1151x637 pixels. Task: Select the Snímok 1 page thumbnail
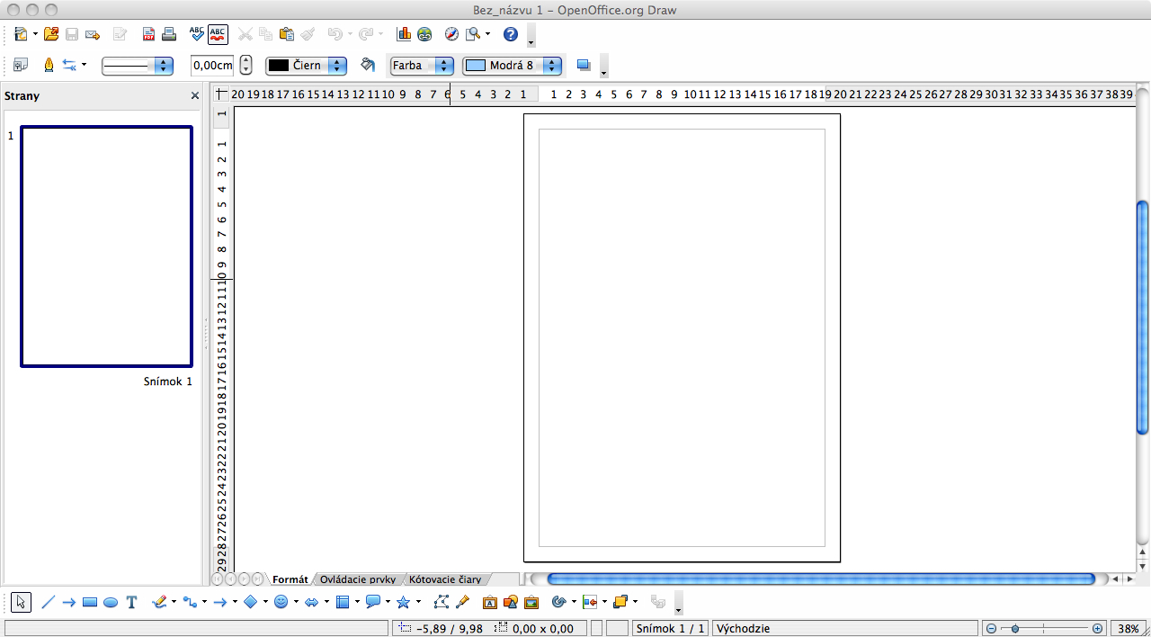pos(106,247)
